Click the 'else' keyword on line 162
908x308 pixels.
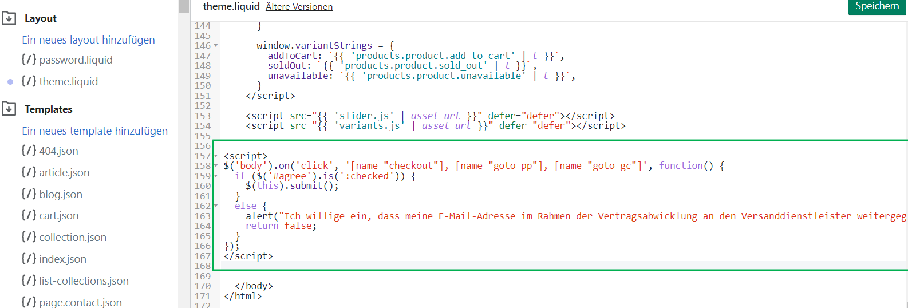246,206
